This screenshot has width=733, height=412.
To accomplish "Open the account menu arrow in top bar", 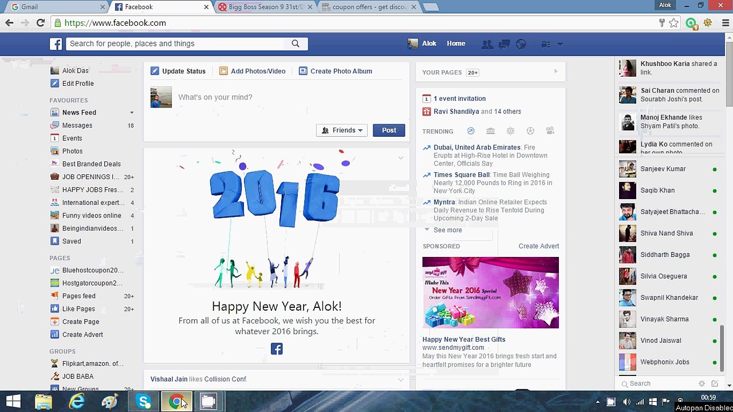I will (x=560, y=44).
